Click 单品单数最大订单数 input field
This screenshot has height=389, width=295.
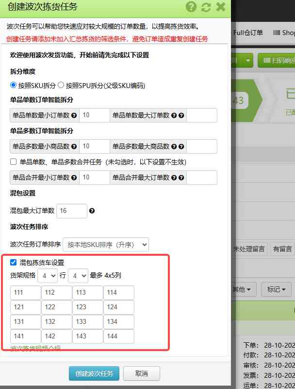point(202,115)
